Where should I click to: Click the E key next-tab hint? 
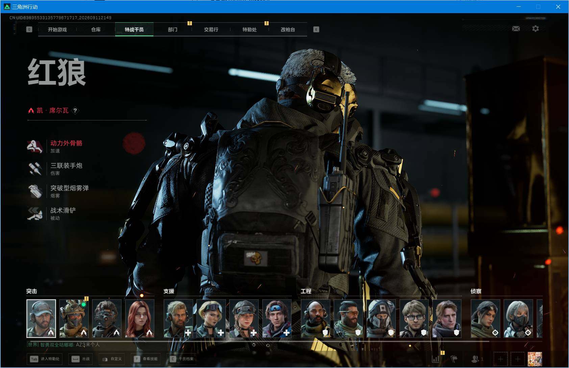pyautogui.click(x=316, y=29)
